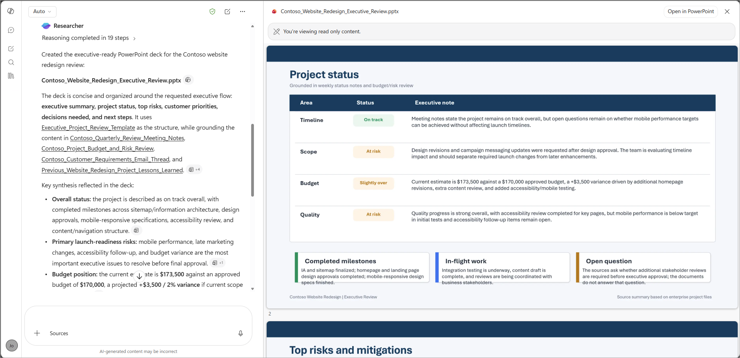Activate the microphone voice input
The width and height of the screenshot is (740, 358).
(241, 333)
